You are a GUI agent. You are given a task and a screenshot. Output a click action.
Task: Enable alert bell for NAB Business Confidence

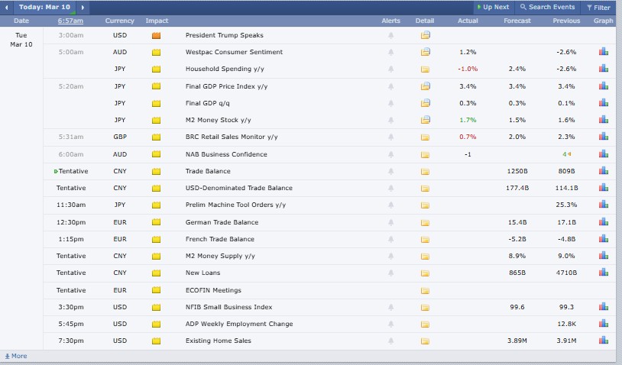(390, 154)
